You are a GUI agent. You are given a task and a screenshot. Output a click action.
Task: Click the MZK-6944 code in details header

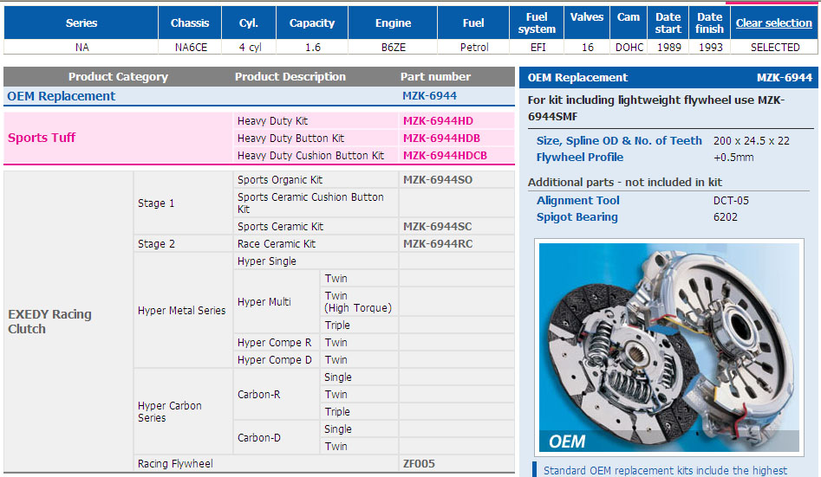784,77
